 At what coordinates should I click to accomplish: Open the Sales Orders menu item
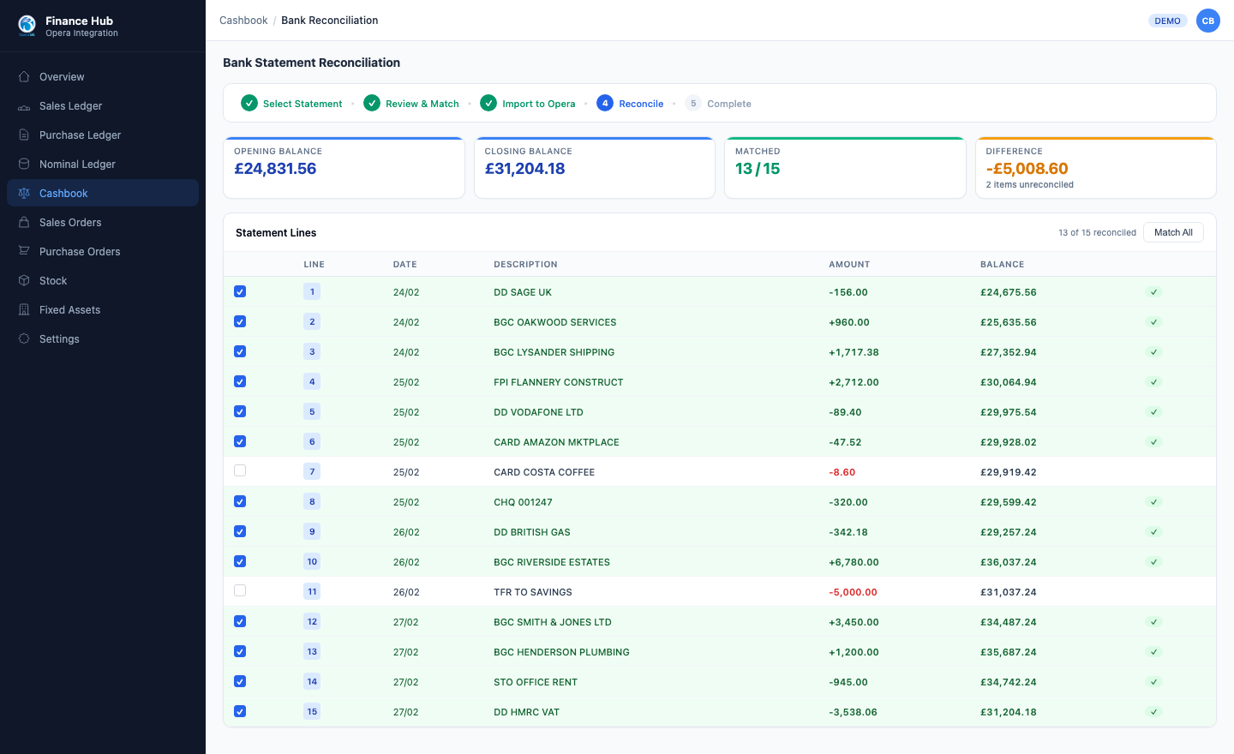pos(70,223)
